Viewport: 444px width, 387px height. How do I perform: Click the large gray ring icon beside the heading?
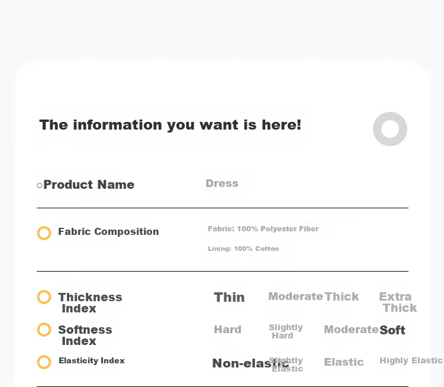[x=390, y=129]
